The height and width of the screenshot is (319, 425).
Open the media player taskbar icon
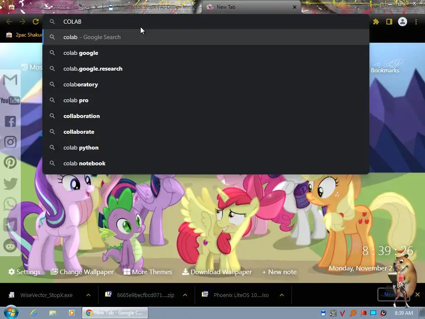[71, 313]
